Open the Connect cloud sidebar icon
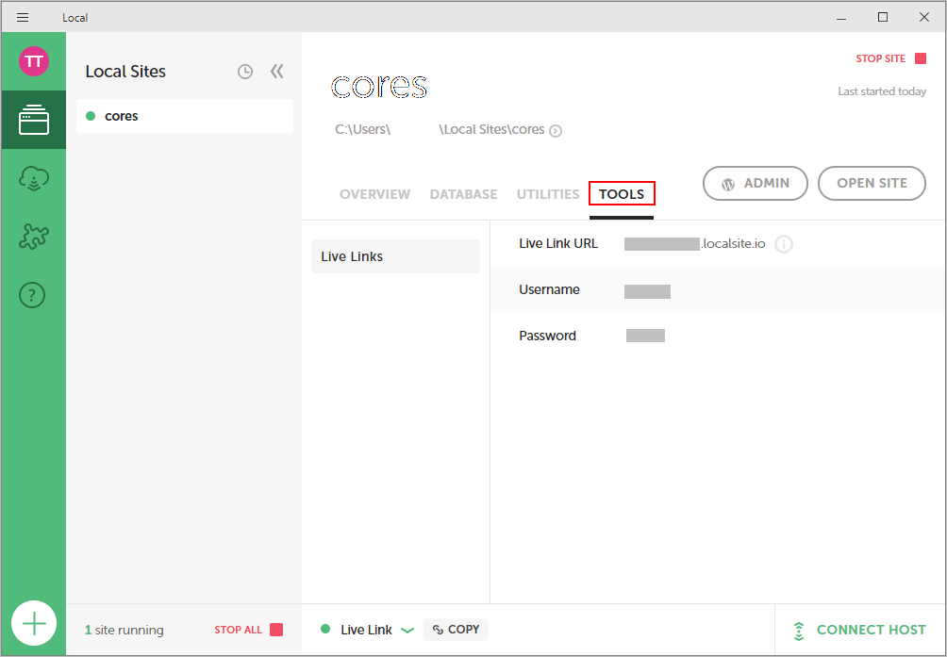 pyautogui.click(x=34, y=178)
